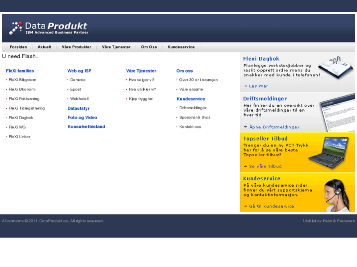This screenshot has height=267, width=357.
Task: Open blue Kundeservice heading in sitemap
Action: point(191,99)
